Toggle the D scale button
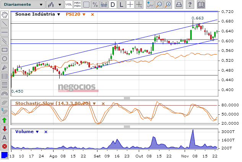 coord(113,5)
